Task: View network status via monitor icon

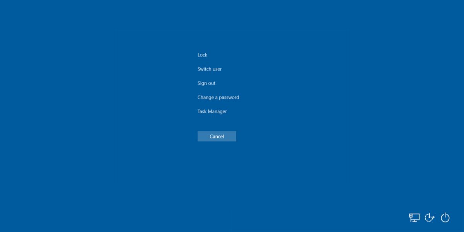Action: pyautogui.click(x=414, y=218)
